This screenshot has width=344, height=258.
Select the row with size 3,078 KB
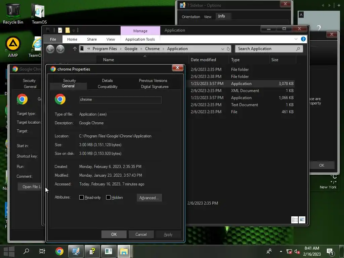pyautogui.click(x=240, y=84)
